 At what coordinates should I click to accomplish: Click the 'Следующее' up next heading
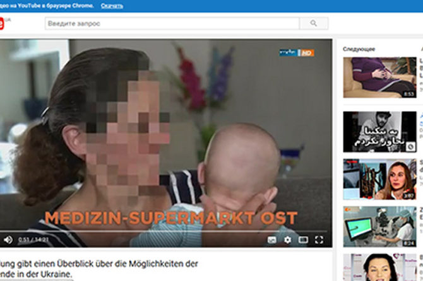[x=359, y=49]
